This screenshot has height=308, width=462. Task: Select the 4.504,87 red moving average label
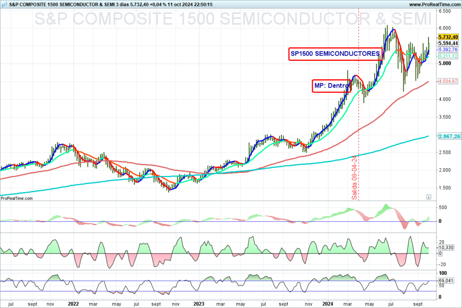tap(448, 81)
